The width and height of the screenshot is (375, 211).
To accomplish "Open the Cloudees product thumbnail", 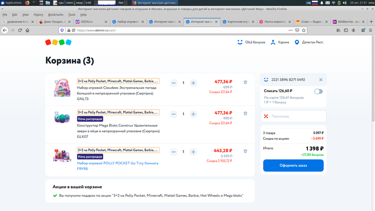I will click(62, 89).
